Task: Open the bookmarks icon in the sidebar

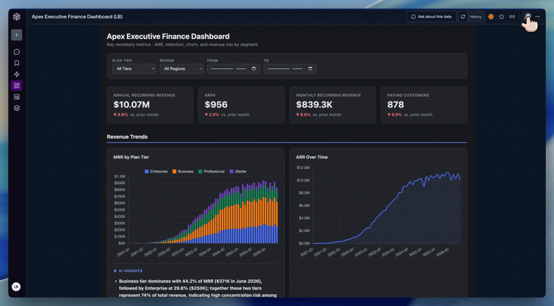Action: click(17, 63)
